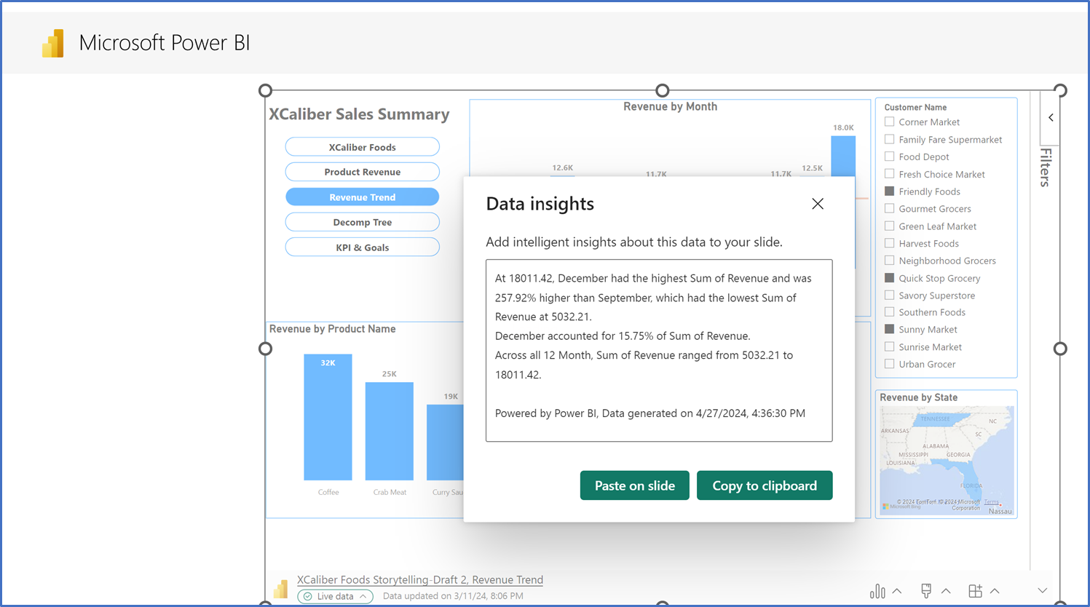
Task: Click the data options bar chart icon
Action: pyautogui.click(x=877, y=591)
